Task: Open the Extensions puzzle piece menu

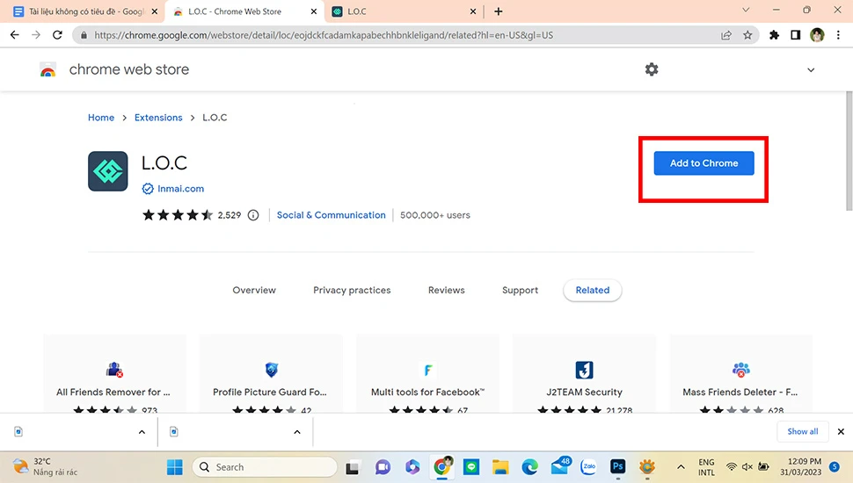Action: pos(774,35)
